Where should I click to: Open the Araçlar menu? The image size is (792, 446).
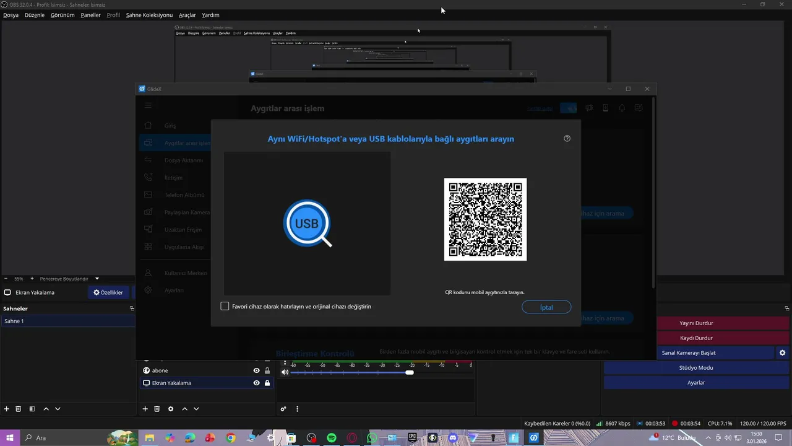tap(187, 15)
